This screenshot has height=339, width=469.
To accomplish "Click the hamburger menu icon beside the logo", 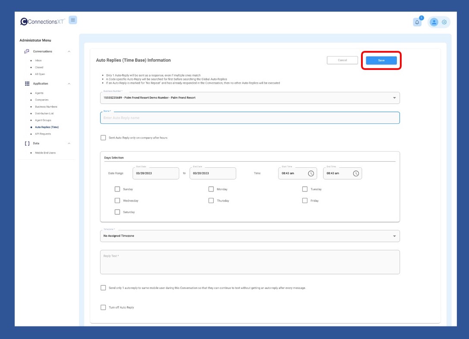I will tap(73, 20).
